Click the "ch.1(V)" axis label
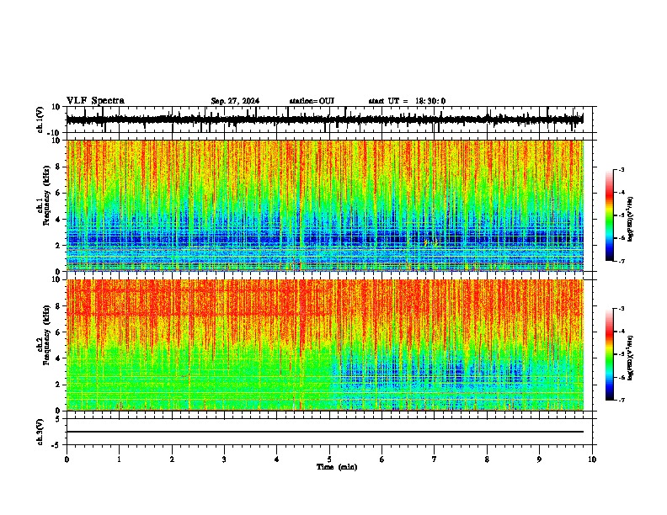The image size is (667, 515). 40,119
